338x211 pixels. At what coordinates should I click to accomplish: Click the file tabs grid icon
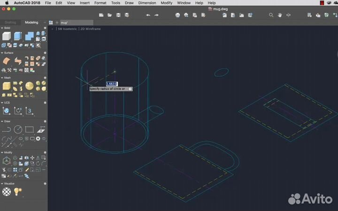[x=51, y=23]
